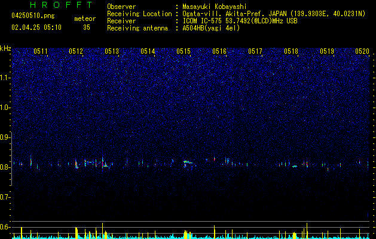
Task: Click the 0520 time marker
Action: [x=362, y=51]
